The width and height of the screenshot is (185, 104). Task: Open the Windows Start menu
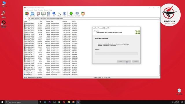pyautogui.click(x=2, y=102)
